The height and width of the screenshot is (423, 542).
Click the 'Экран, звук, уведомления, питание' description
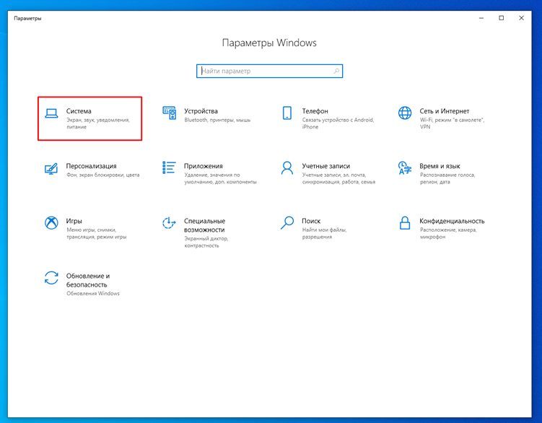(x=98, y=123)
